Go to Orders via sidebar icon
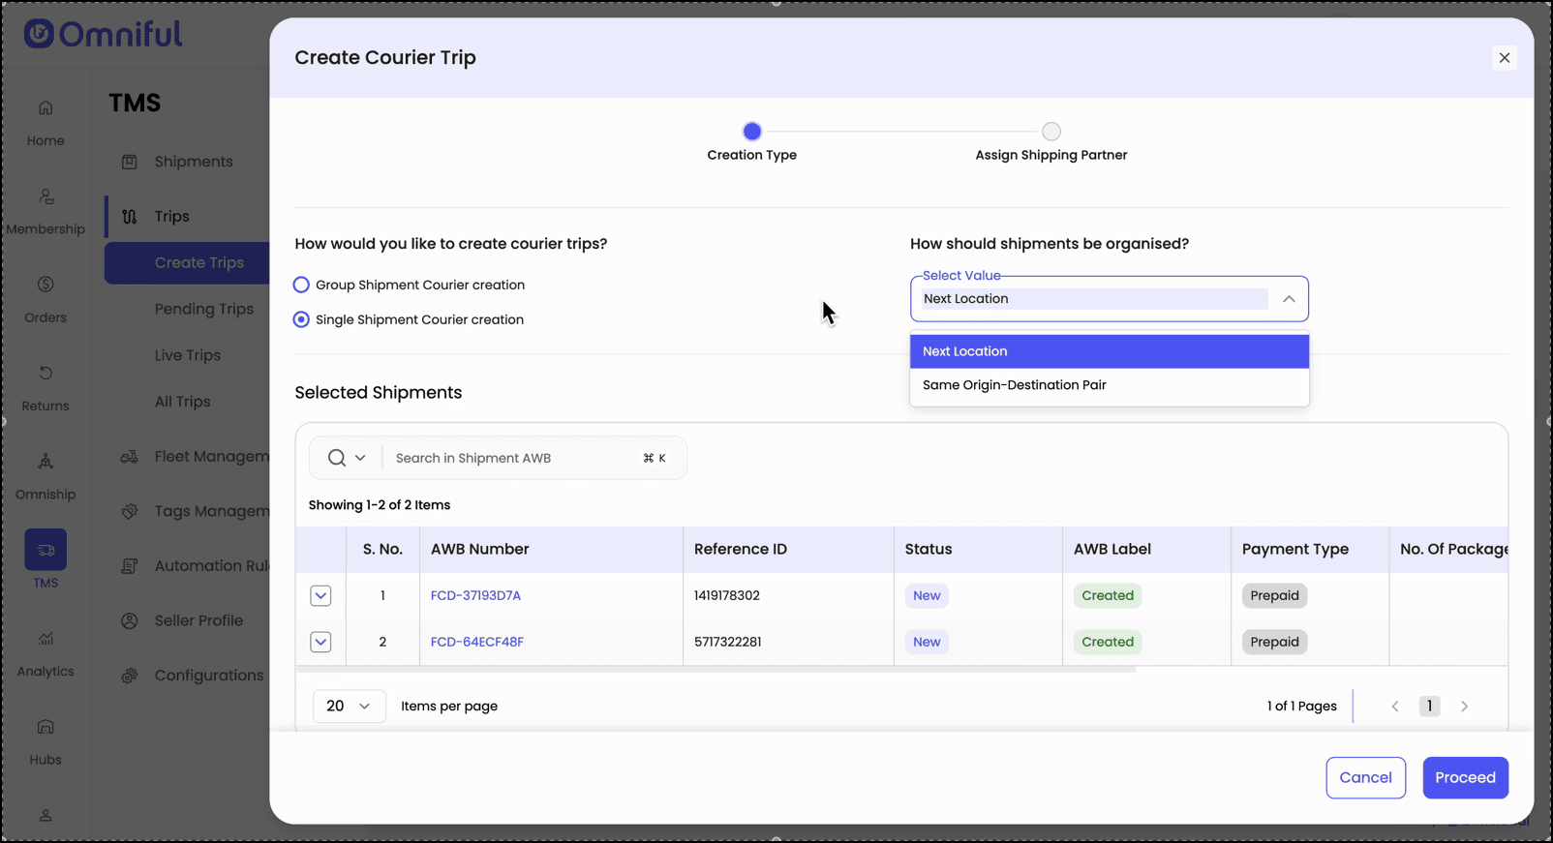 tap(46, 286)
